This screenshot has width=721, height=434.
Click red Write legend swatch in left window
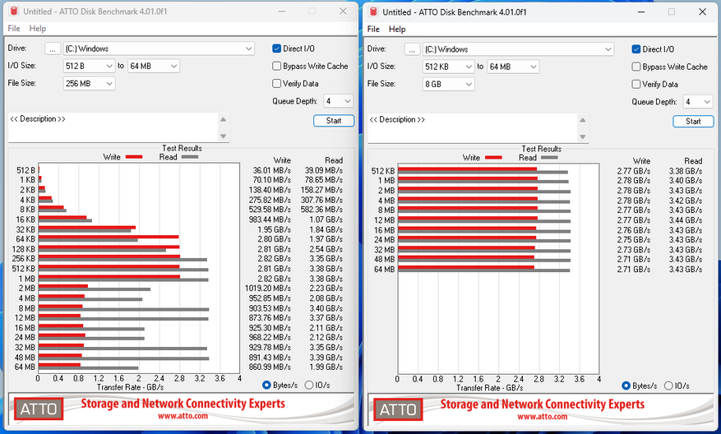134,157
